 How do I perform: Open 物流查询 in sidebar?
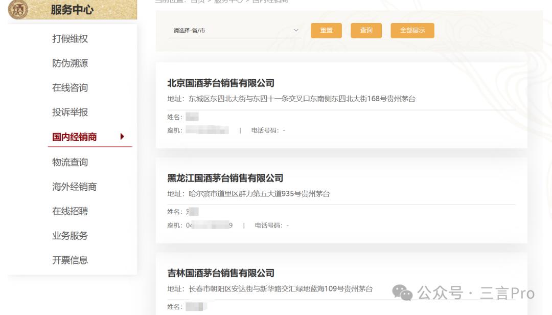70,162
